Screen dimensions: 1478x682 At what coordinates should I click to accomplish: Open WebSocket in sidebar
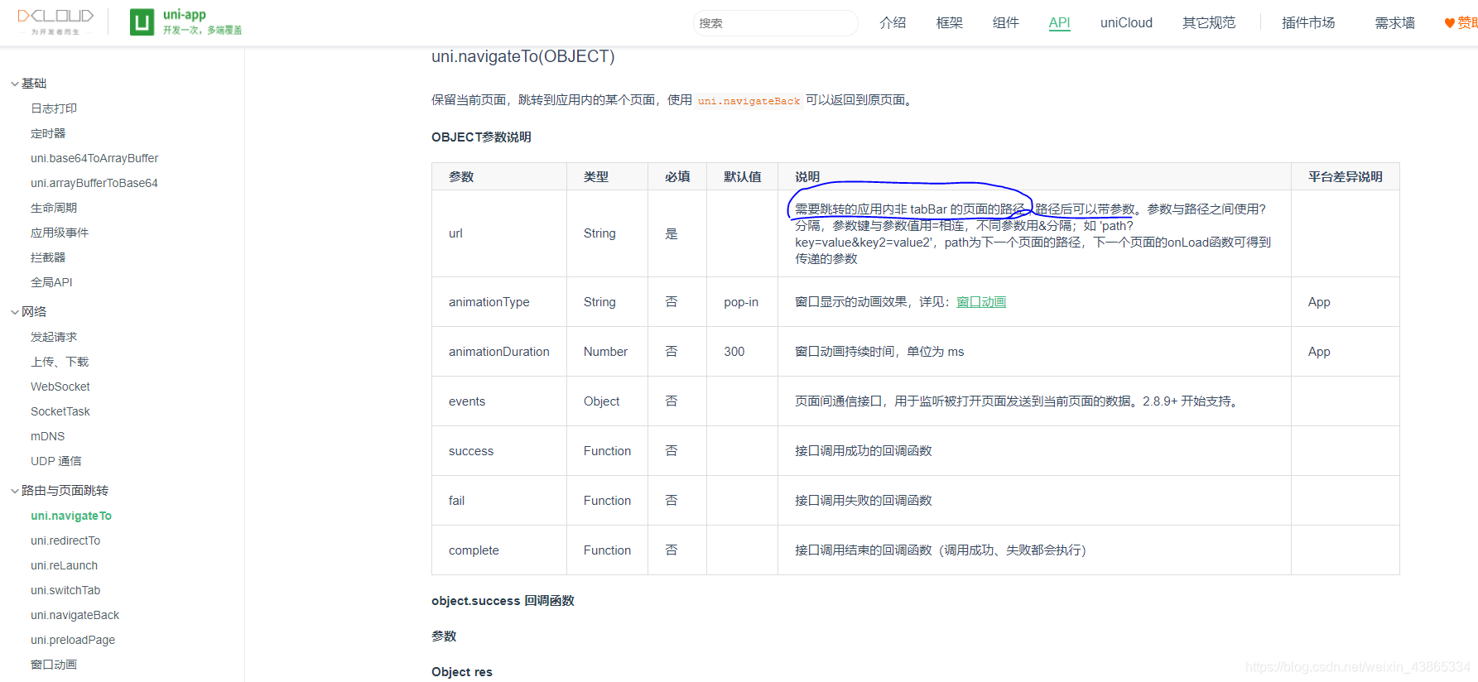60,387
